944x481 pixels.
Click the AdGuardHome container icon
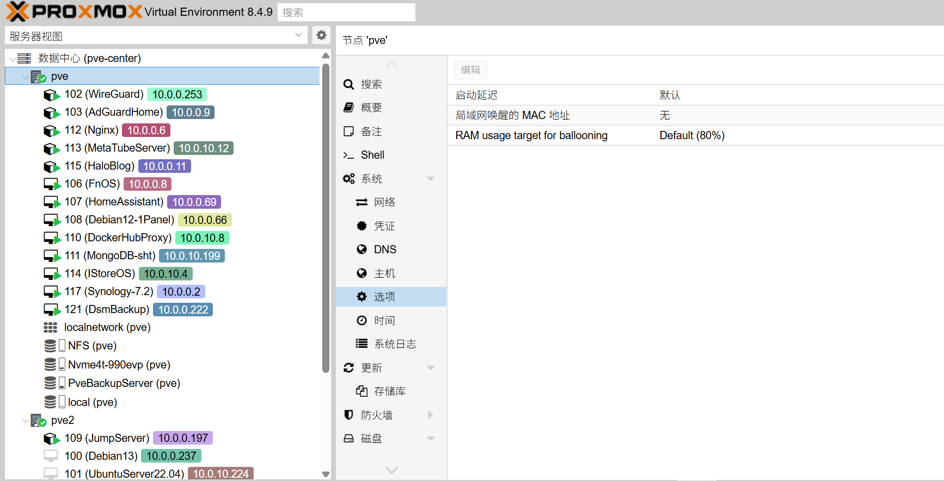pyautogui.click(x=52, y=113)
